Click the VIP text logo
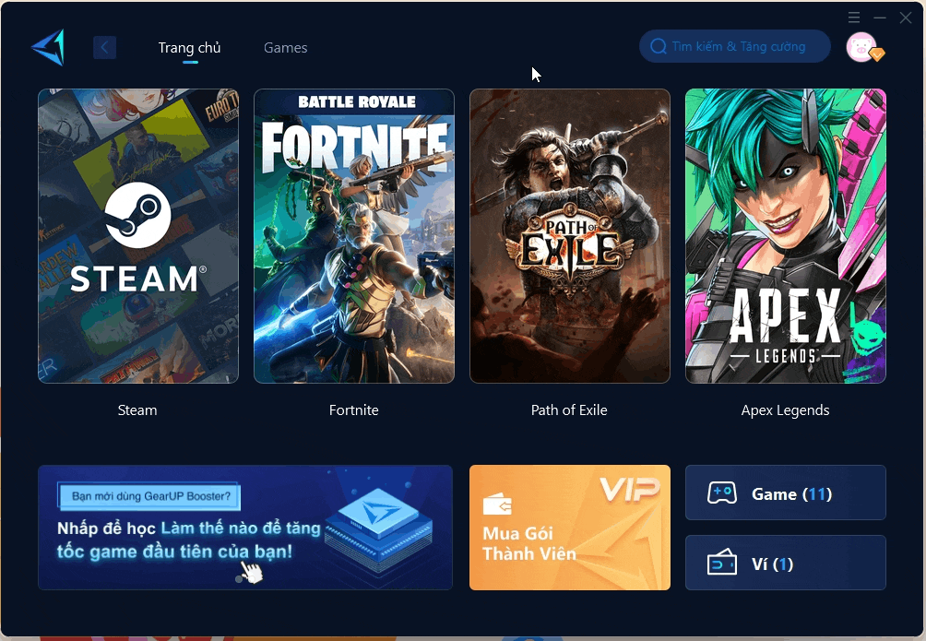The image size is (926, 641). point(630,489)
